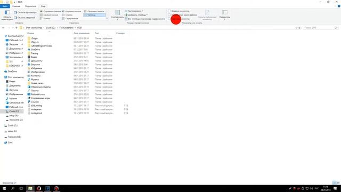Switch layout to Плитка tiles
Image resolution: width=341 pixels, height=192 pixels.
pyautogui.click(x=45, y=19)
